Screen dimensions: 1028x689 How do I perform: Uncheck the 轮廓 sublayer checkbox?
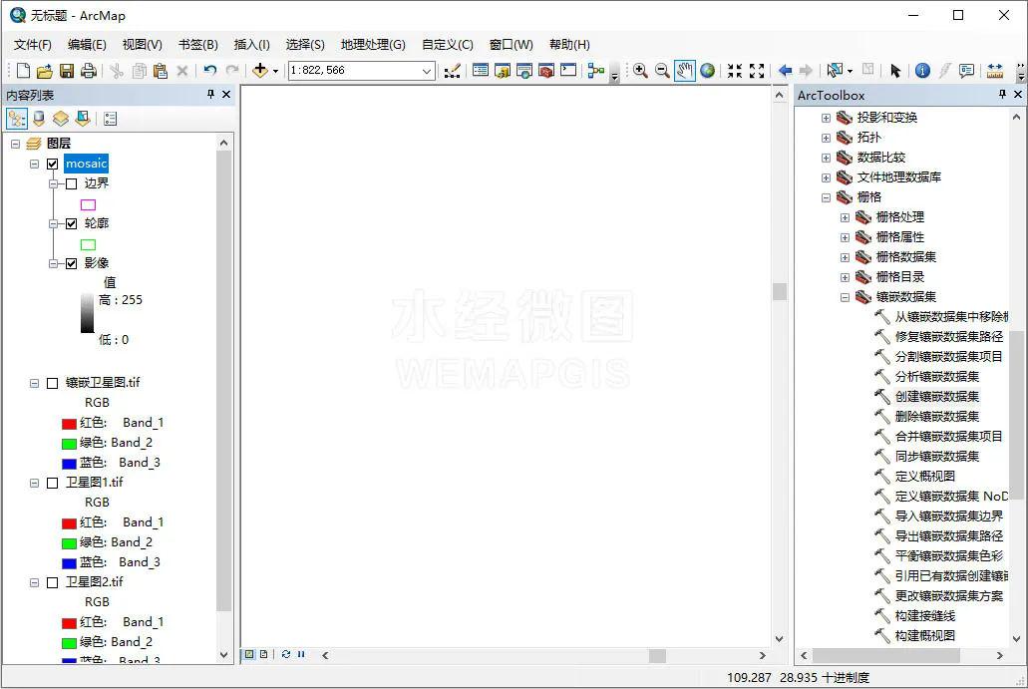72,223
